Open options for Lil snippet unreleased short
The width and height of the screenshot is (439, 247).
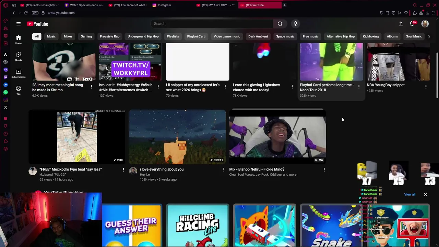[225, 87]
